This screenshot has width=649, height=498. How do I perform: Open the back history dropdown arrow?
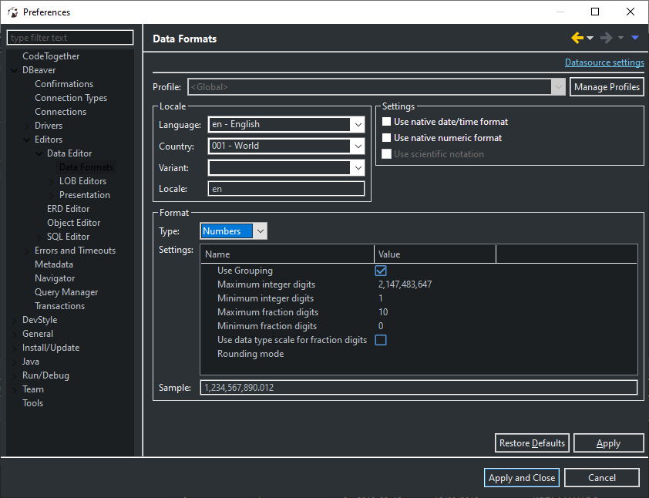[x=590, y=38]
